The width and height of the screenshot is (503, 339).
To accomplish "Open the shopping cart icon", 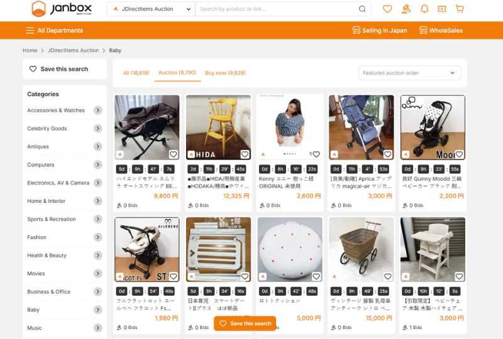I will pyautogui.click(x=460, y=9).
